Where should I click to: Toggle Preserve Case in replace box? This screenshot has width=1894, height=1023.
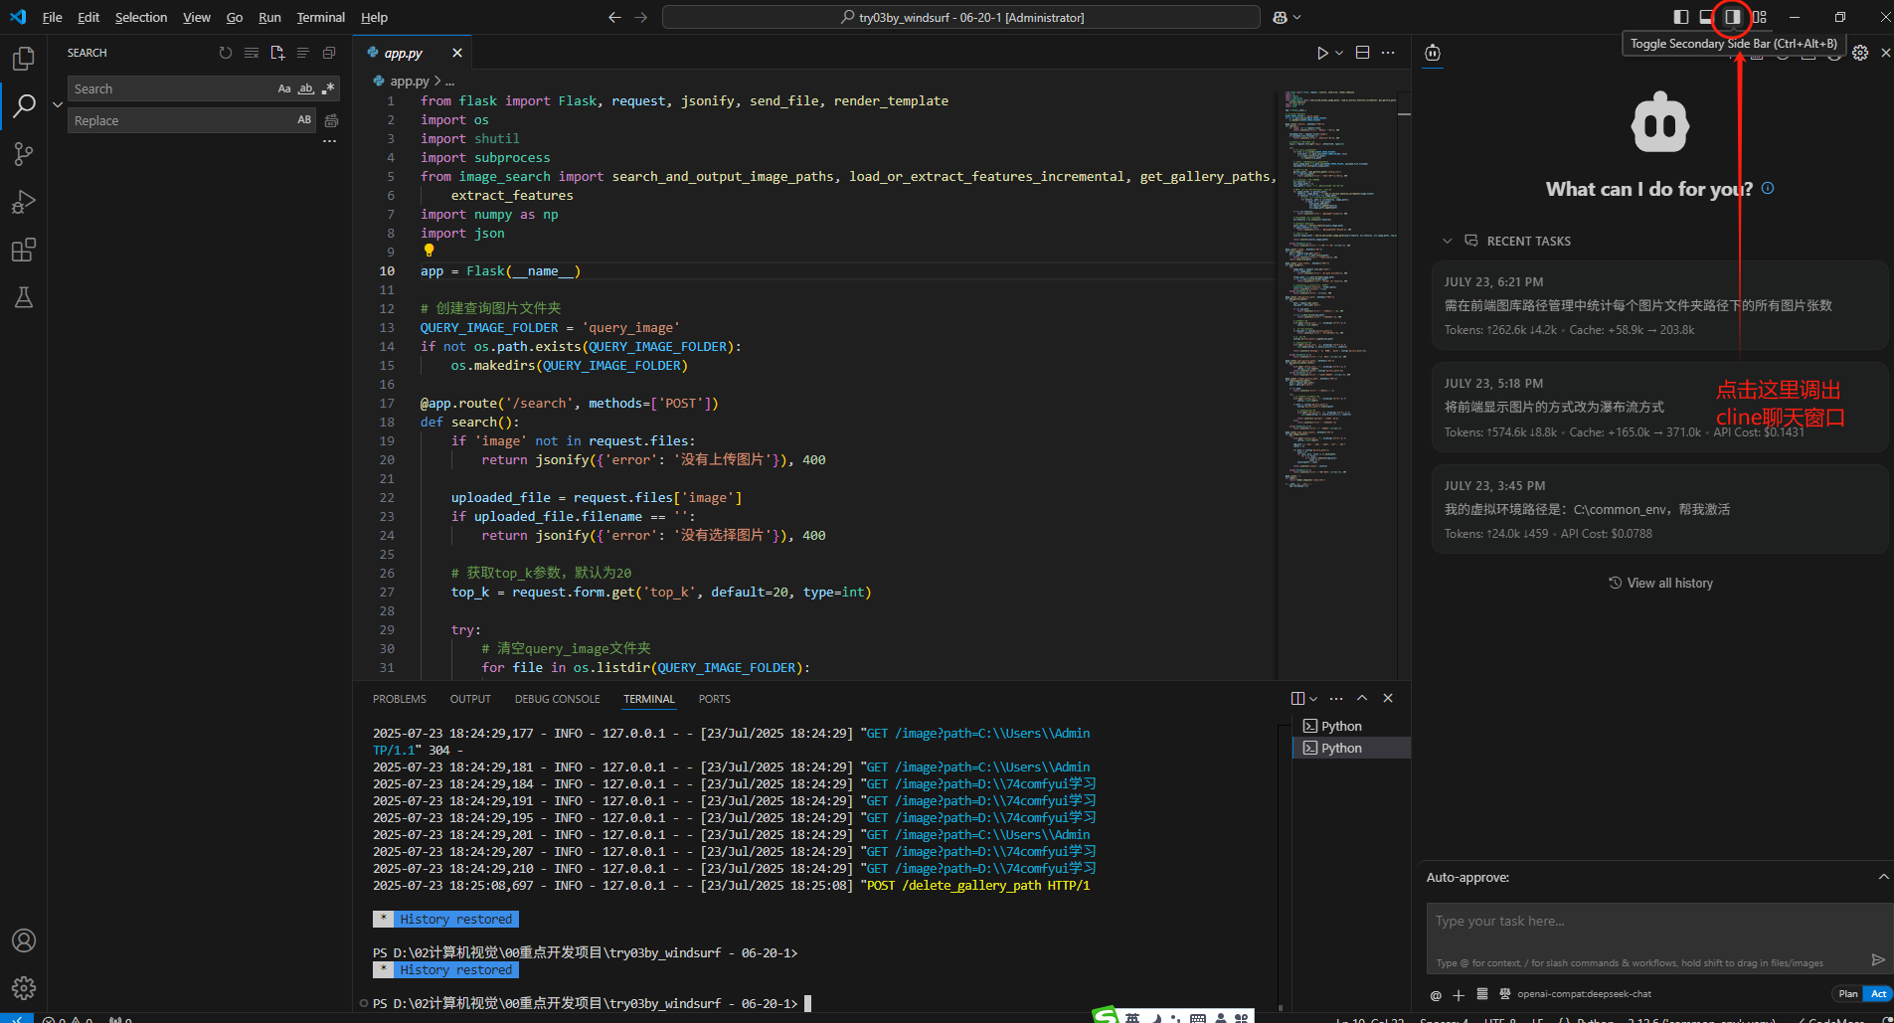point(304,120)
